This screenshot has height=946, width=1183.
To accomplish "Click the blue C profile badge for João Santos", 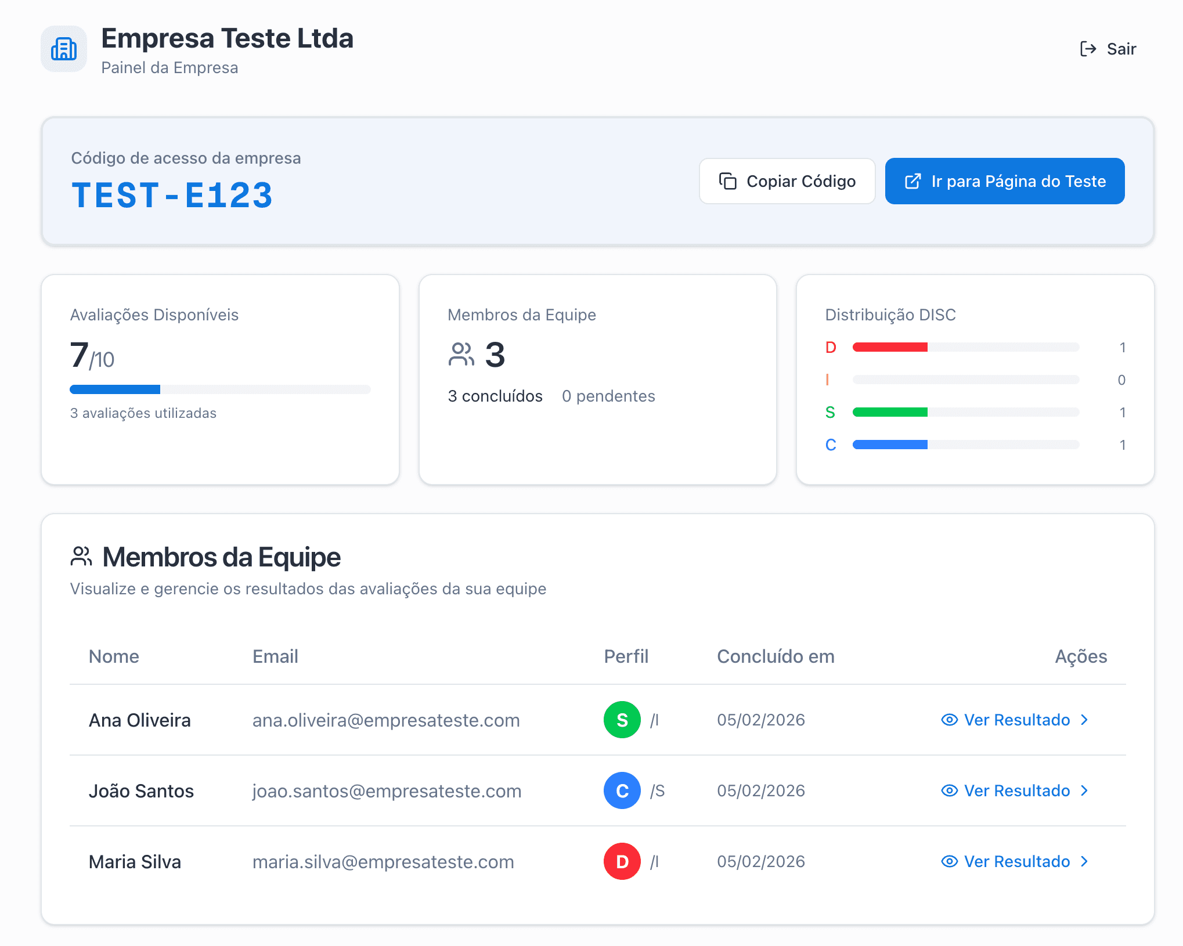I will pos(622,790).
